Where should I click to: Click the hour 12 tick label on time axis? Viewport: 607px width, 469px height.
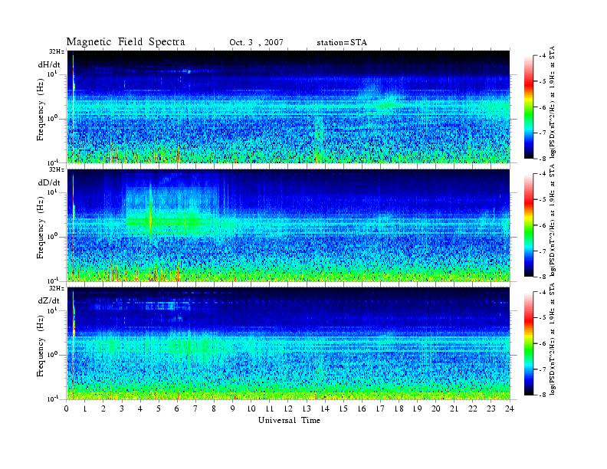tap(288, 408)
